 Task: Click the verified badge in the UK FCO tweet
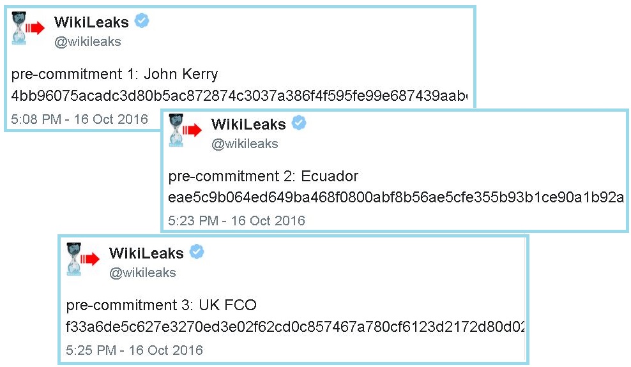[x=197, y=252]
